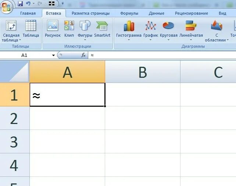Switch to the Формулы tab
This screenshot has height=186, width=236.
[129, 13]
